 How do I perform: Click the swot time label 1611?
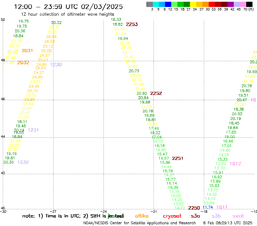click(x=222, y=207)
